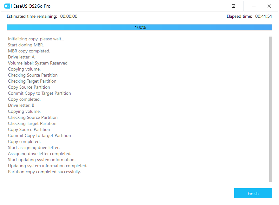Screen dimensions: 279x205
Task: Click the 100% progress bar
Action: [x=139, y=27]
